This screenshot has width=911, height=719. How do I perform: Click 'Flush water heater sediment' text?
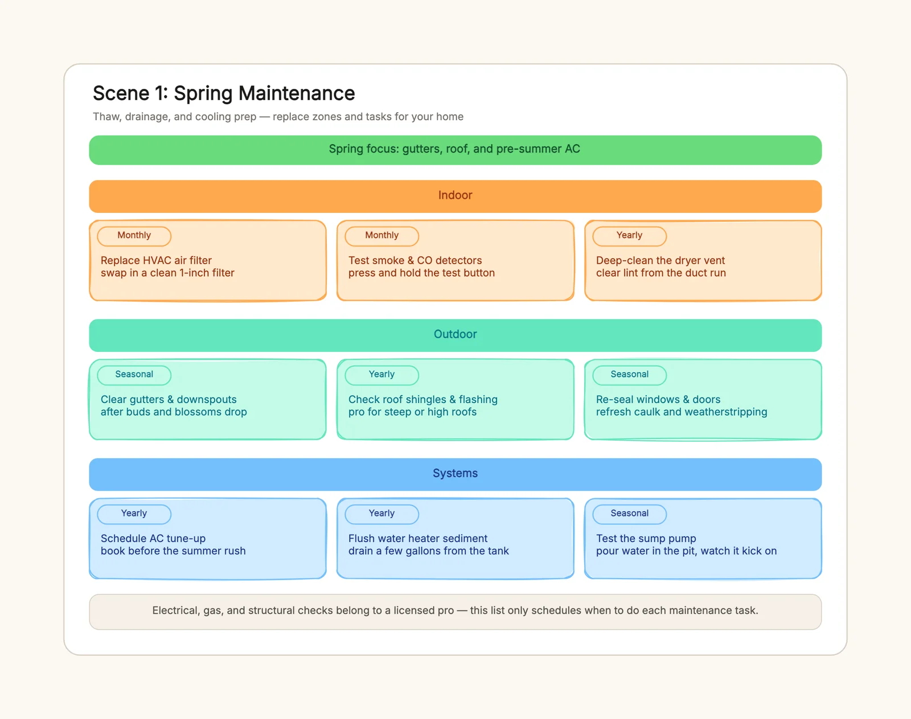(x=418, y=538)
